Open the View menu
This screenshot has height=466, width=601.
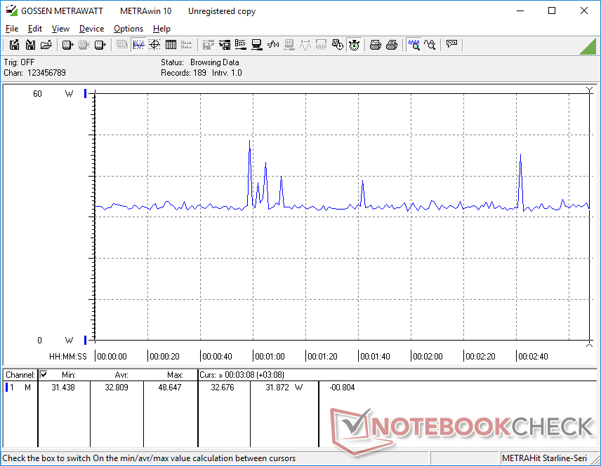point(60,29)
